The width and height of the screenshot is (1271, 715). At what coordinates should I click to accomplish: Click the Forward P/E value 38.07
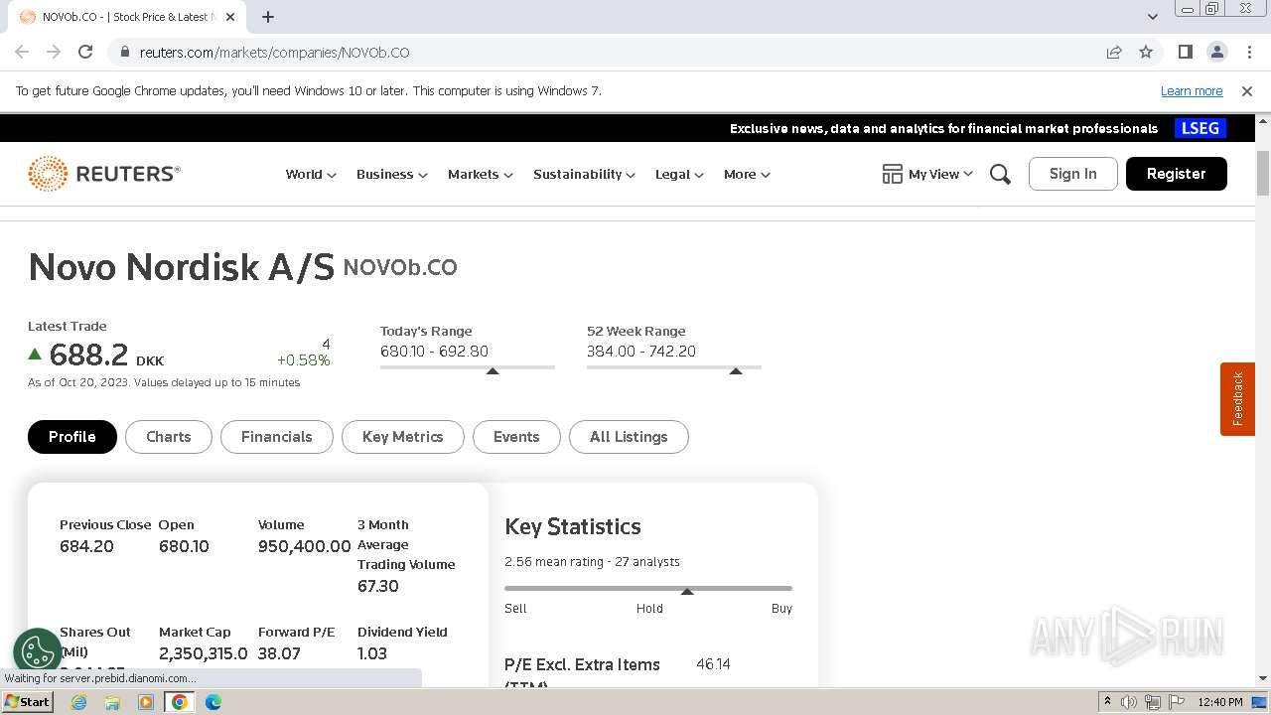pos(279,653)
